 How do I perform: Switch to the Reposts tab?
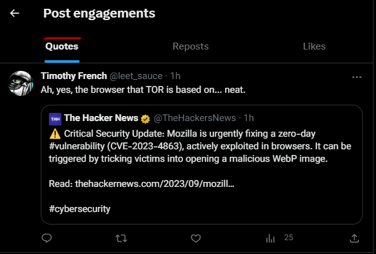tap(191, 46)
